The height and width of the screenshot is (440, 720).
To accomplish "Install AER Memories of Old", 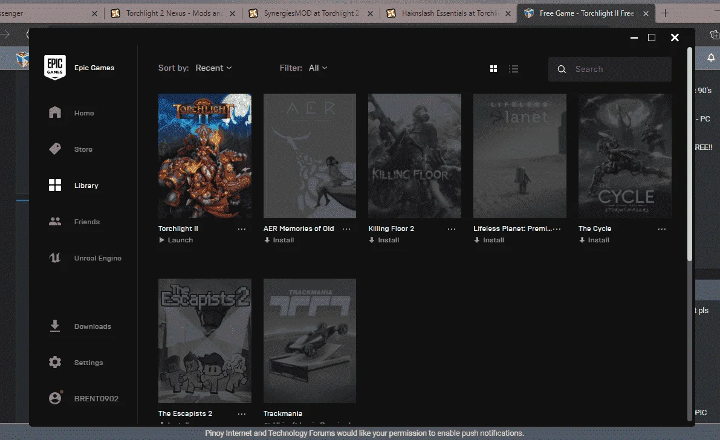I will click(x=279, y=240).
